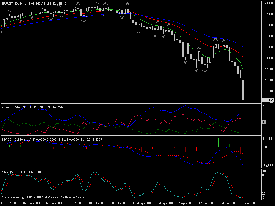Click the 20 level label in Stochastic panel

click(x=264, y=194)
